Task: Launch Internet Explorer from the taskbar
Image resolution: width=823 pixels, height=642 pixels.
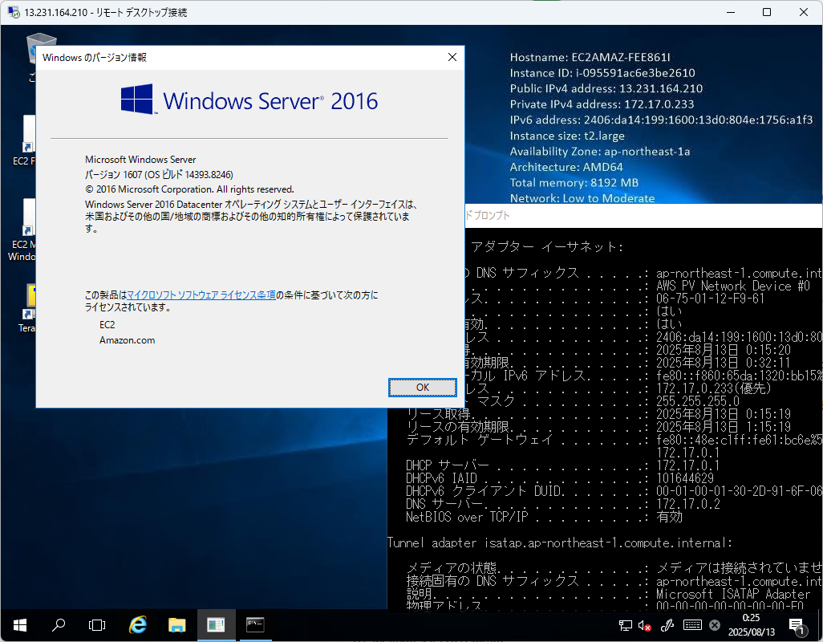Action: (x=138, y=624)
